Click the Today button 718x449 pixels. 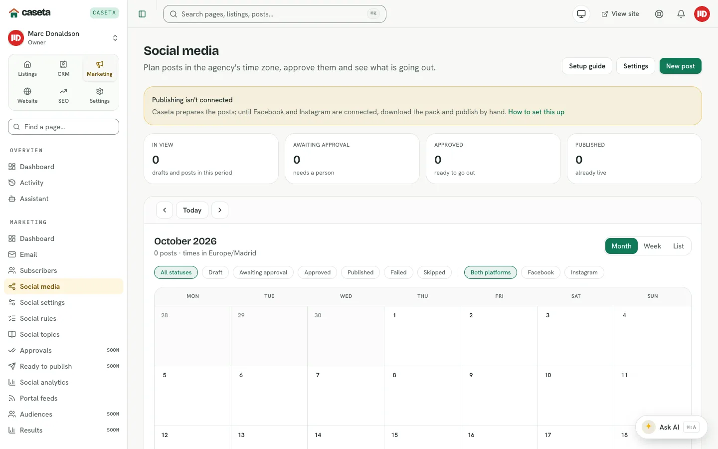[x=192, y=210]
